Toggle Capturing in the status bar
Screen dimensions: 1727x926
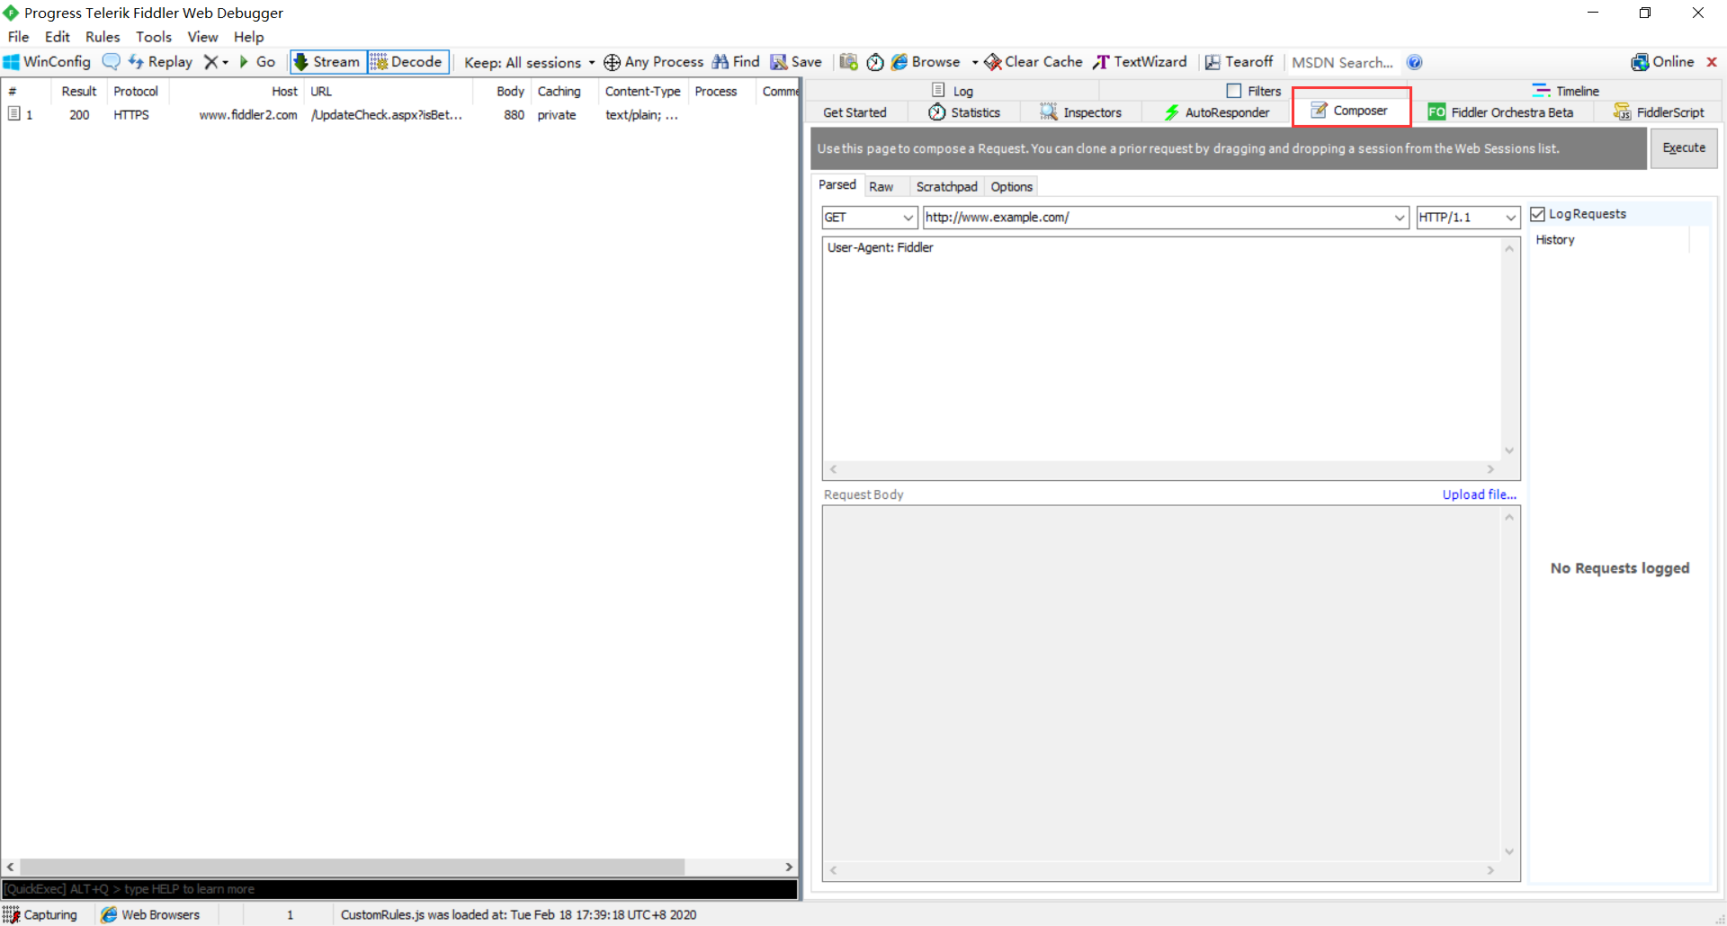tap(40, 914)
